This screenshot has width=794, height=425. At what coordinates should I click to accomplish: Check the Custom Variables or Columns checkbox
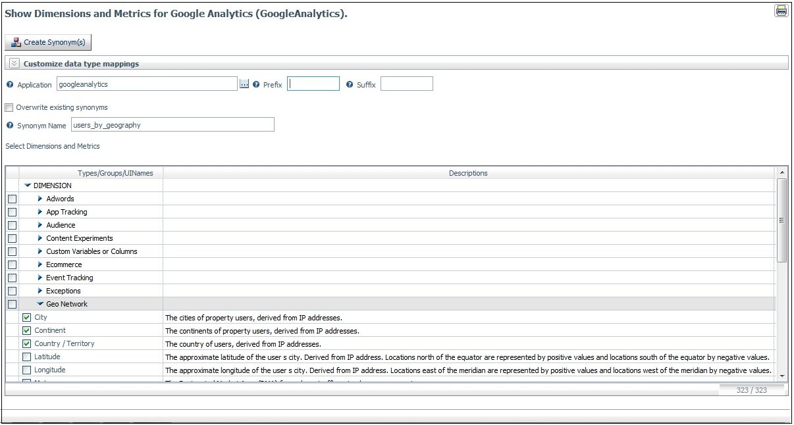point(12,251)
